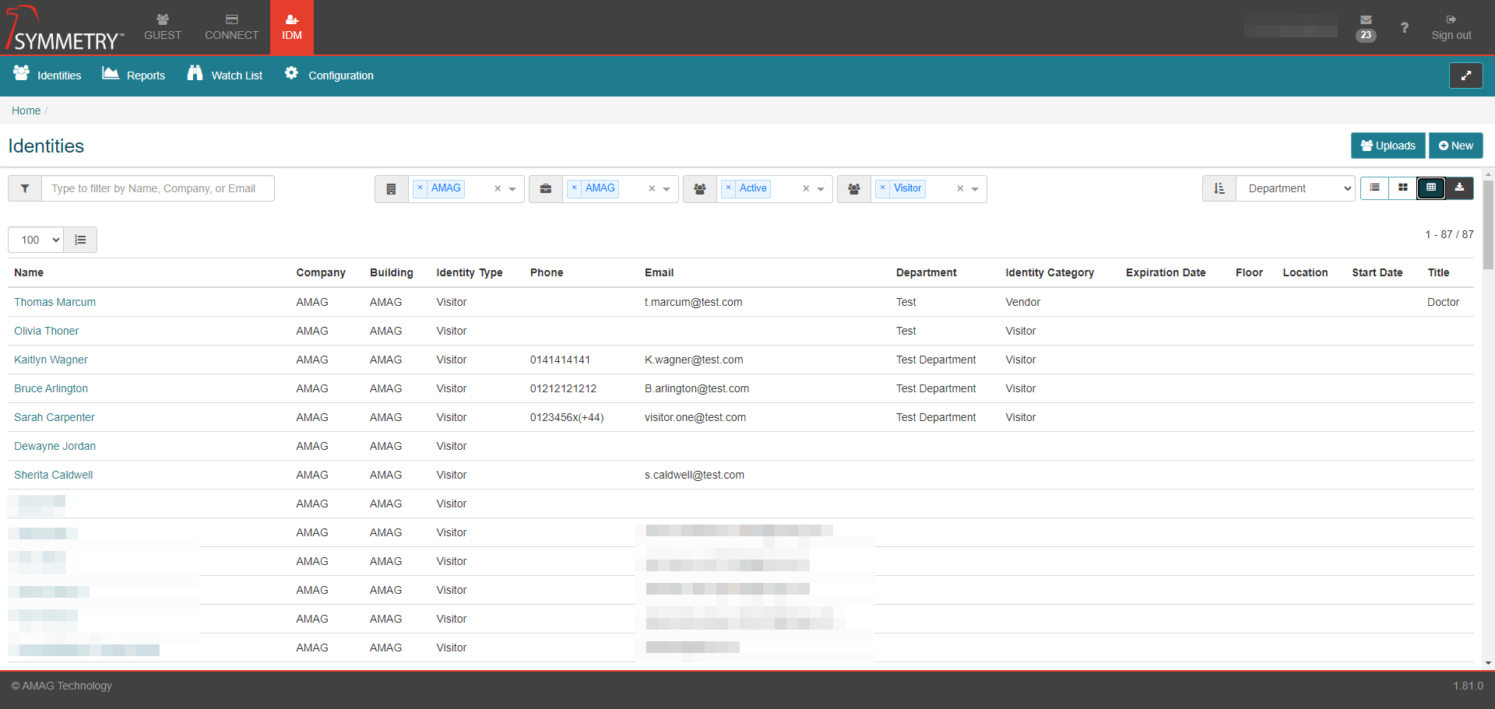Remove AMAG tag from company filter

pos(575,188)
